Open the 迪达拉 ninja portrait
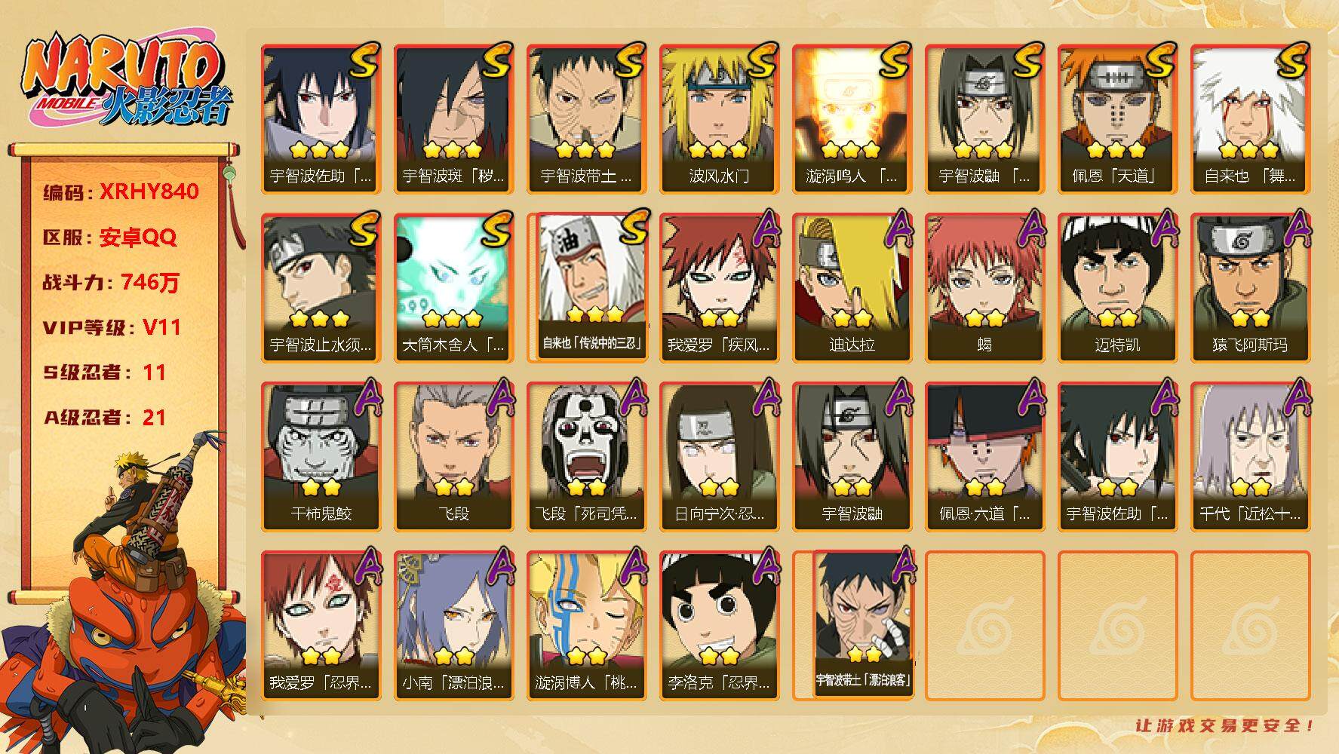 pyautogui.click(x=852, y=288)
